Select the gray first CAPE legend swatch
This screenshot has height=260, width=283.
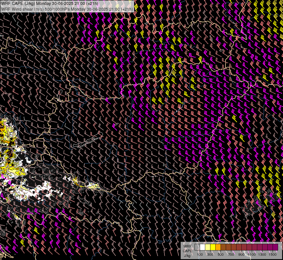197,247
